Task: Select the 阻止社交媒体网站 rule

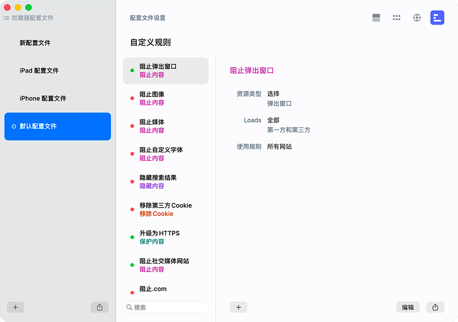Action: 165,265
